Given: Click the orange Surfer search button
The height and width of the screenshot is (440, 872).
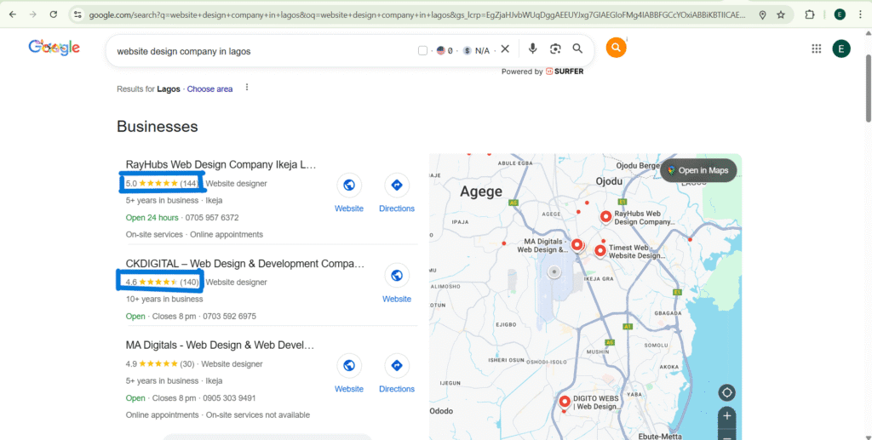Looking at the screenshot, I should click(x=617, y=48).
